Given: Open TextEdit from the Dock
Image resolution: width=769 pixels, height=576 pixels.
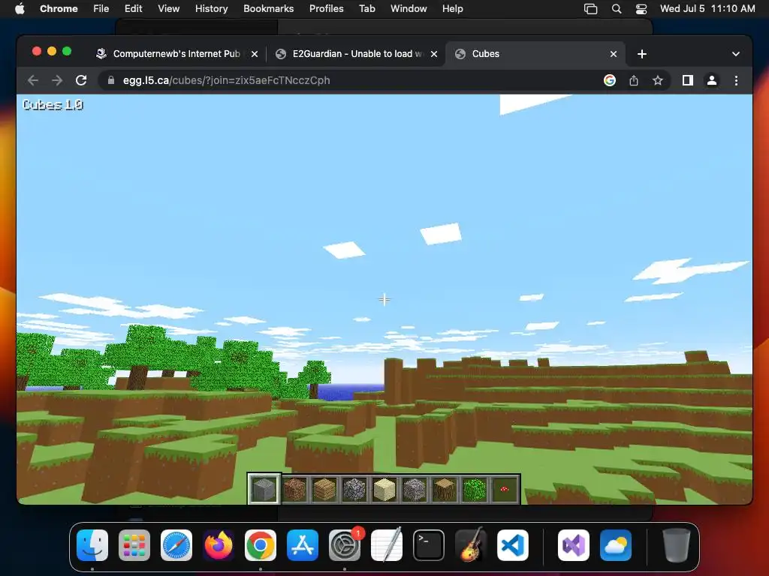Looking at the screenshot, I should (x=387, y=545).
